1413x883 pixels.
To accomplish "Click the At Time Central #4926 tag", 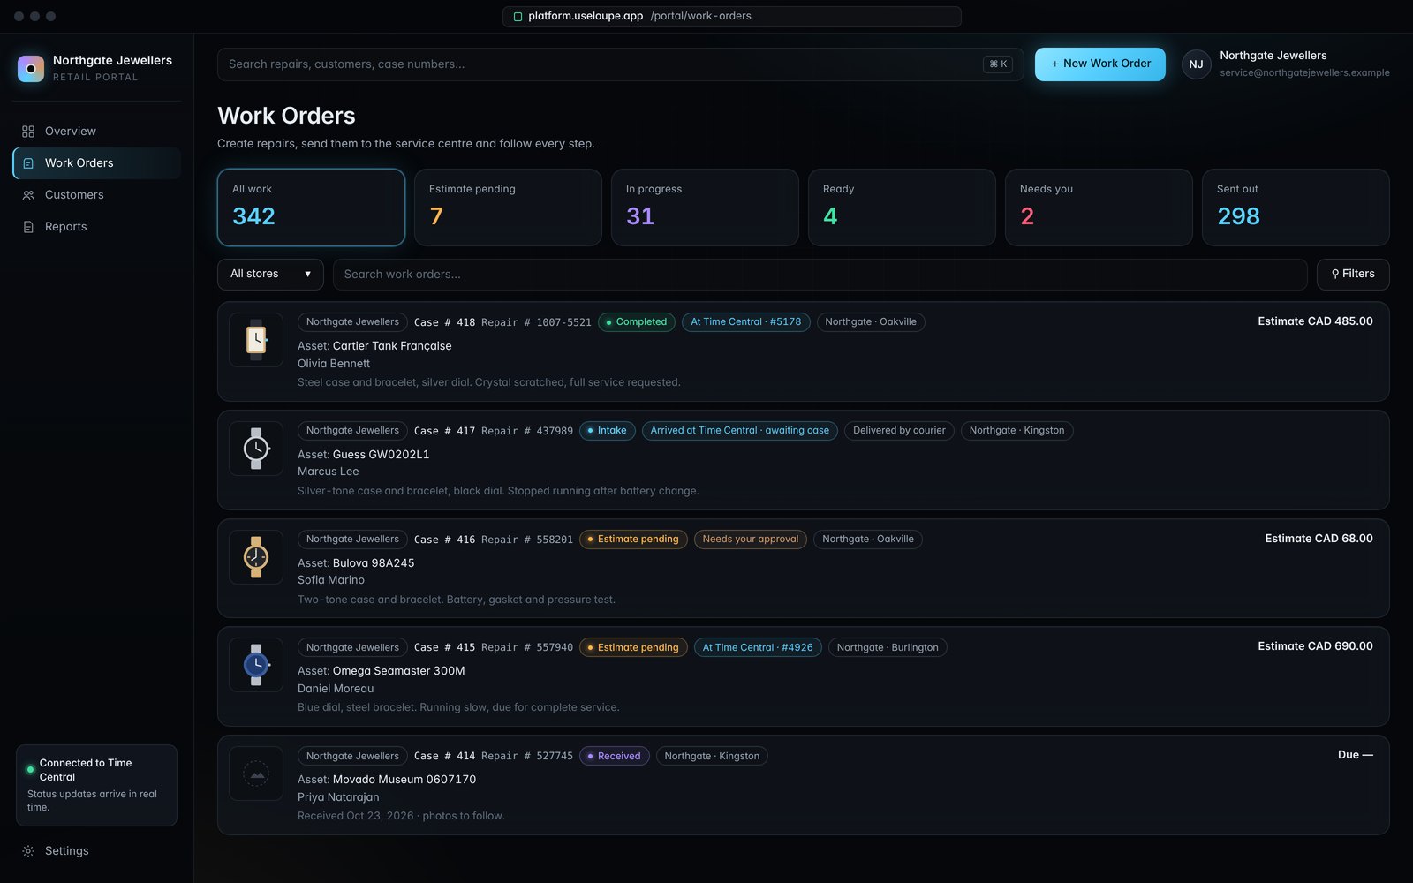I will click(758, 648).
